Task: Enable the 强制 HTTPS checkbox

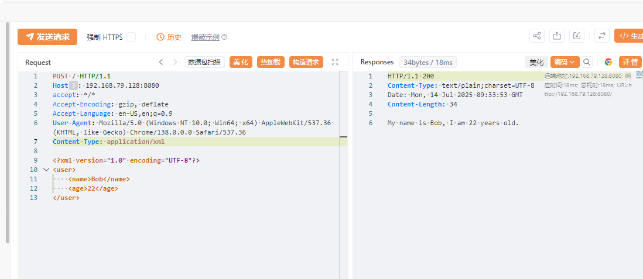Action: click(x=131, y=37)
